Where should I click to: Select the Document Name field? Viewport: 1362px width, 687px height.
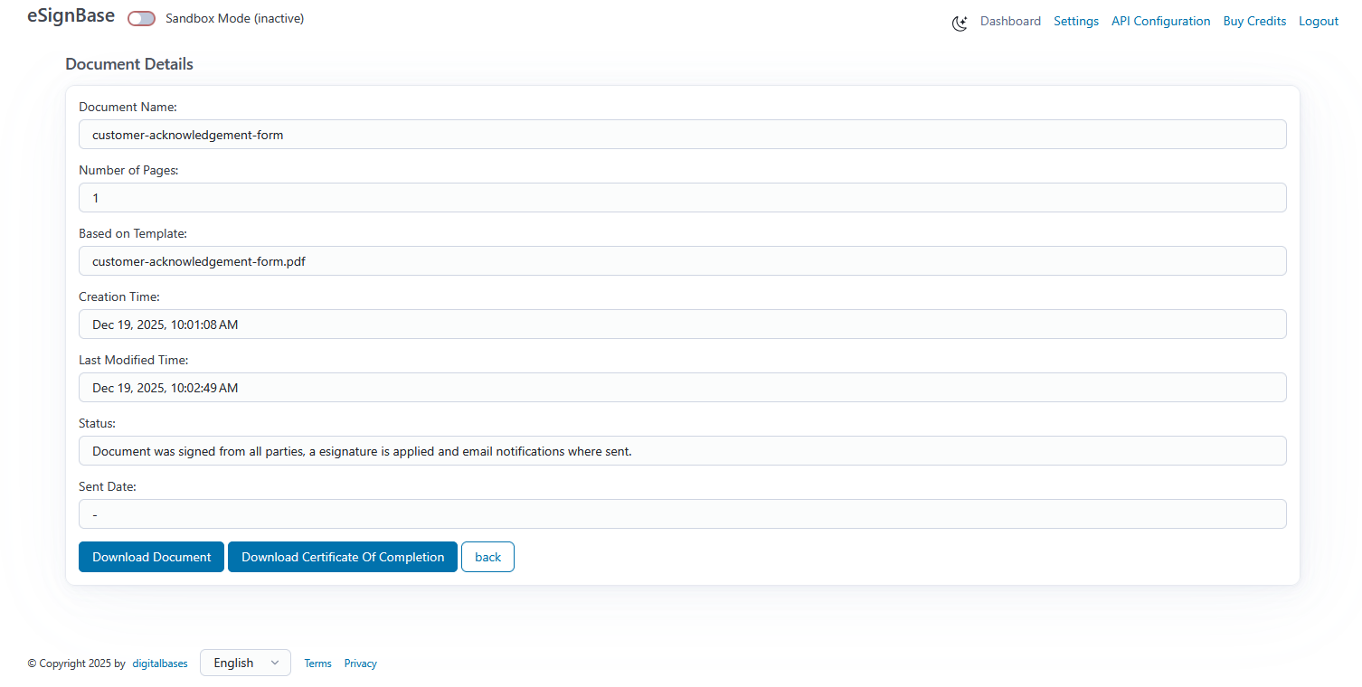682,135
